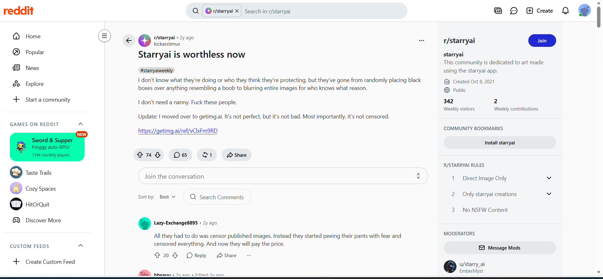The height and width of the screenshot is (279, 603).
Task: Open u/starry_ai moderator profile
Action: (472, 264)
